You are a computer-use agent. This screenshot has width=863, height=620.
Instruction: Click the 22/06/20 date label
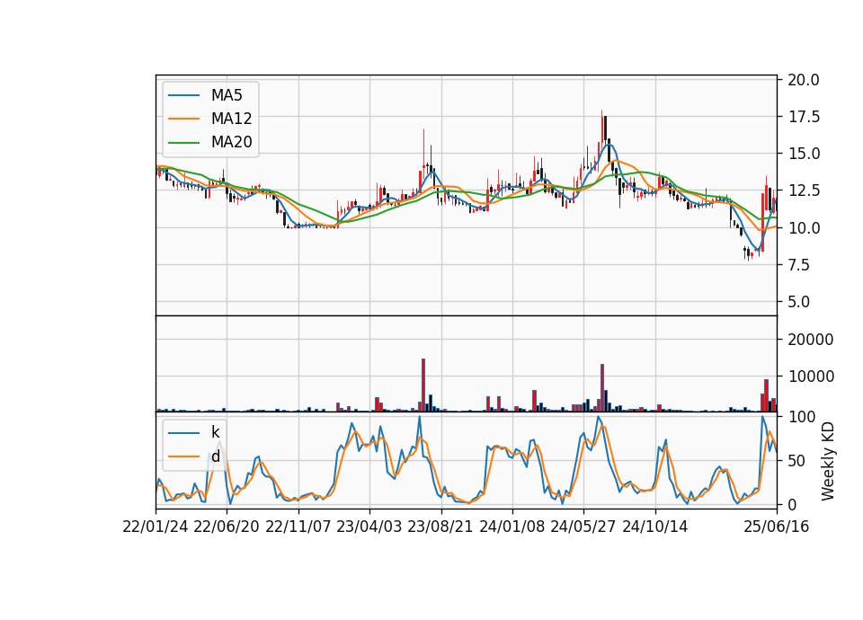click(227, 527)
